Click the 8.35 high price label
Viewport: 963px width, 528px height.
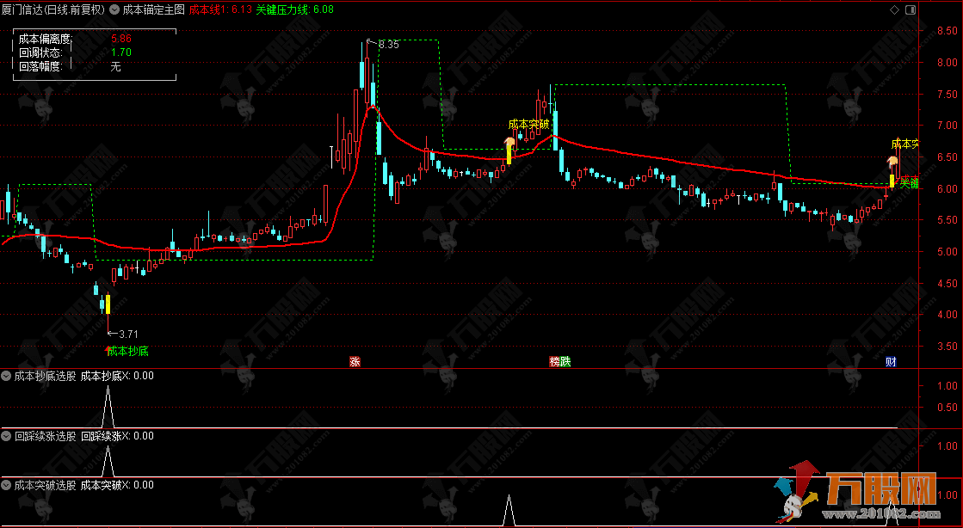[x=388, y=44]
